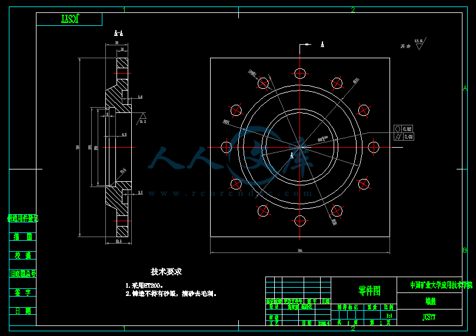Click the note '2. 铸造不得有砂眼，清砂去毛刺。'
The image size is (476, 336).
(x=171, y=294)
